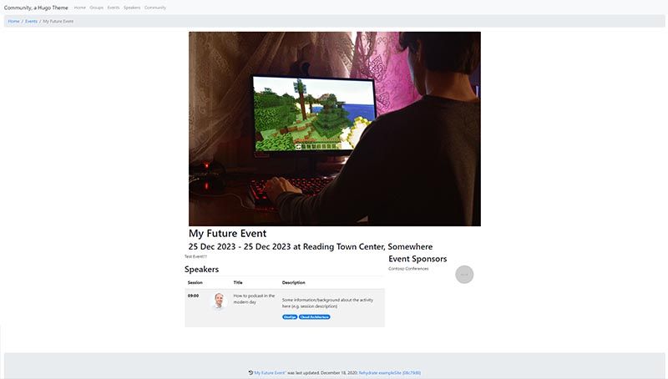Click the Contoso Conferences sponsor name
This screenshot has width=668, height=379.
[x=408, y=269]
